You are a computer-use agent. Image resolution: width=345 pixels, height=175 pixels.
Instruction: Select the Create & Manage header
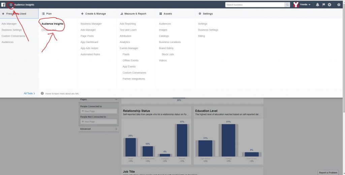(x=93, y=13)
